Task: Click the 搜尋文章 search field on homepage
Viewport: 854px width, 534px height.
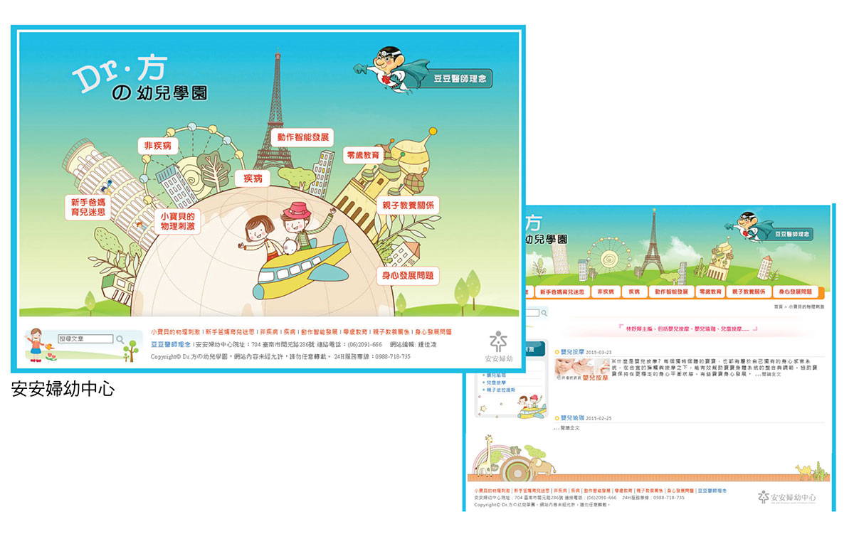Action: [85, 339]
